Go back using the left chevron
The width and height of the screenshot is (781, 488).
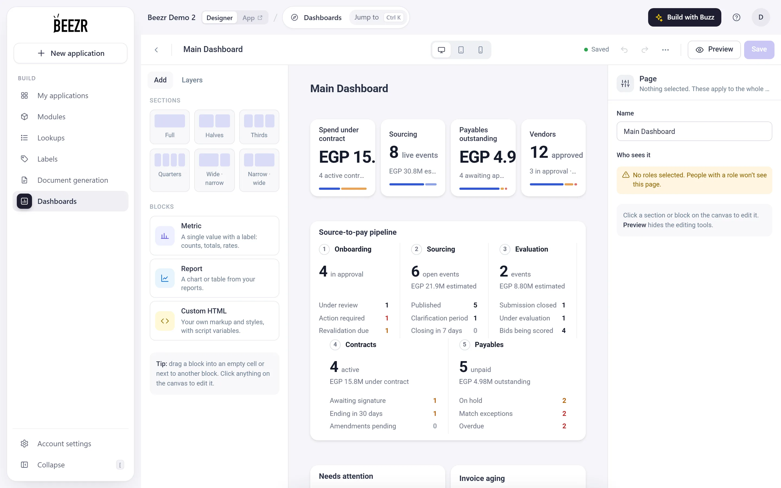(x=156, y=50)
